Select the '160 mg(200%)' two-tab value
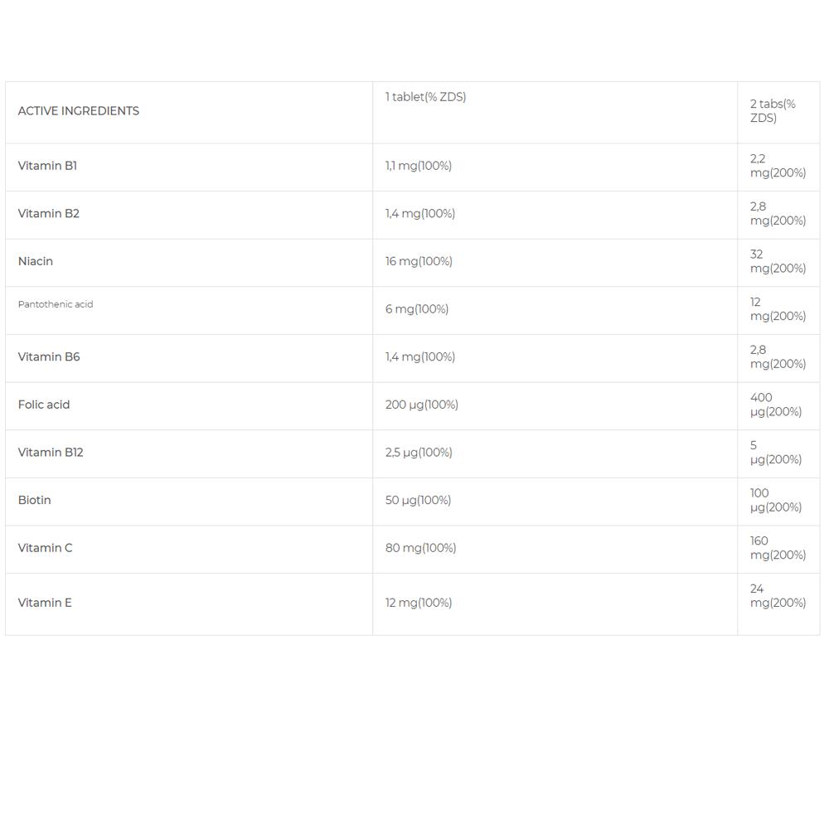The image size is (829, 829). [778, 548]
